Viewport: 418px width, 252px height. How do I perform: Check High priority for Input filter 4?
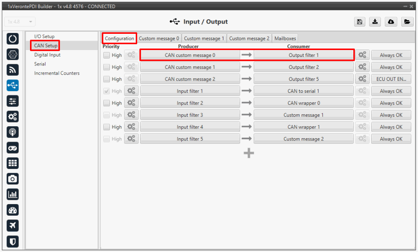(106, 127)
